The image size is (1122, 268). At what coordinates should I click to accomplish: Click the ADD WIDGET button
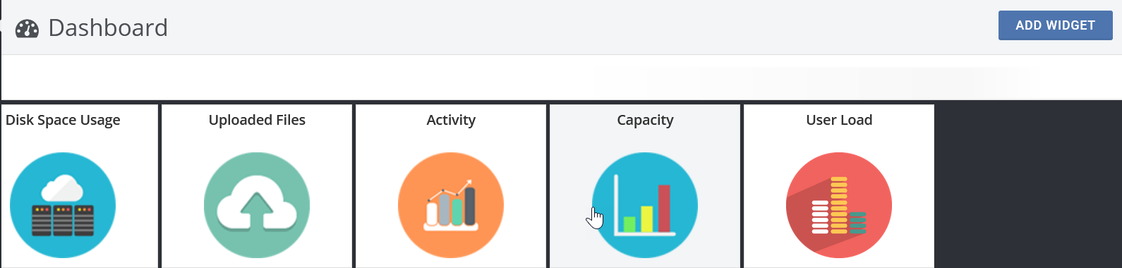1055,25
